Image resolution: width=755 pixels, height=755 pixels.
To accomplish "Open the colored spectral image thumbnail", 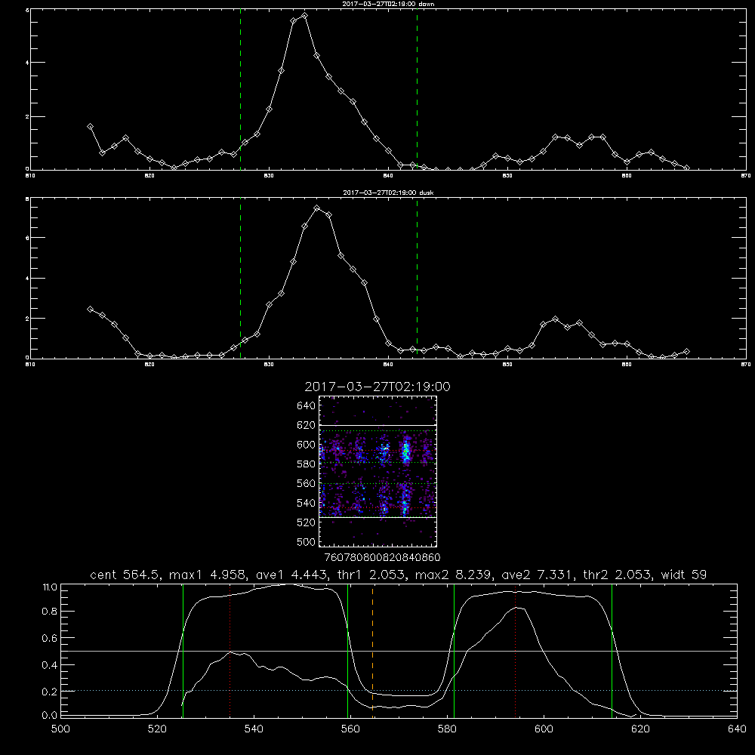I will [378, 471].
